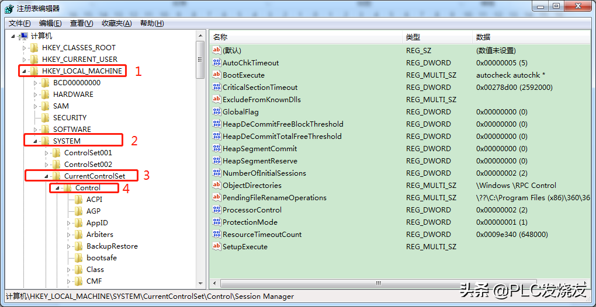The image size is (596, 307).
Task: Expand the BackupRestore node arrow
Action: [x=69, y=247]
